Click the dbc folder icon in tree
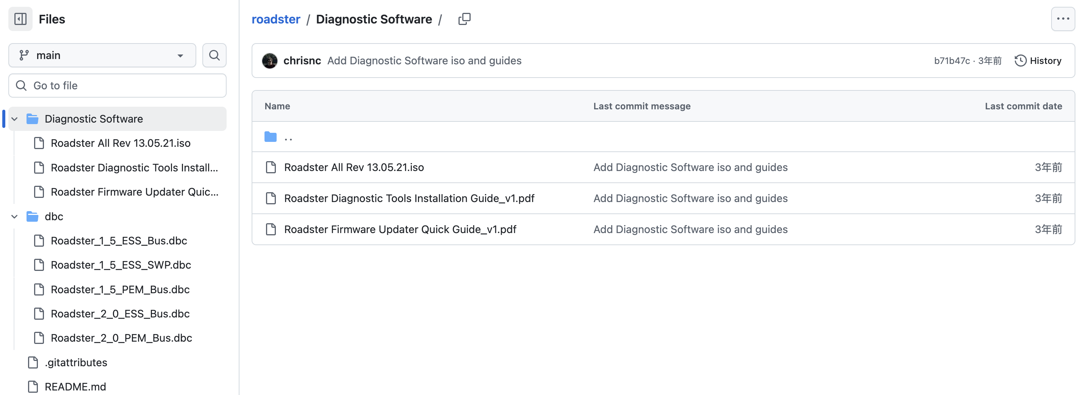 click(33, 216)
